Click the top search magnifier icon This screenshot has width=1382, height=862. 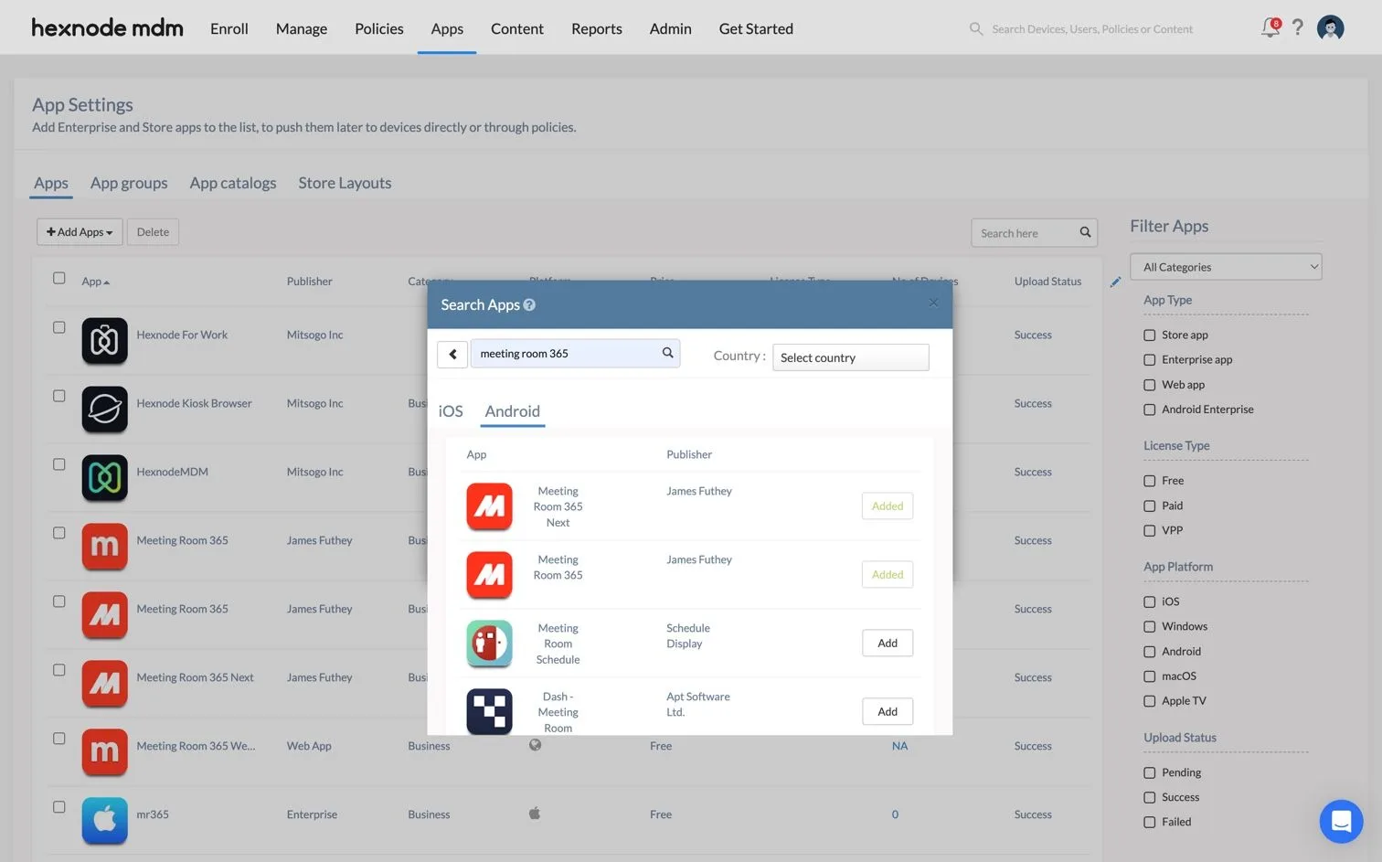[976, 29]
